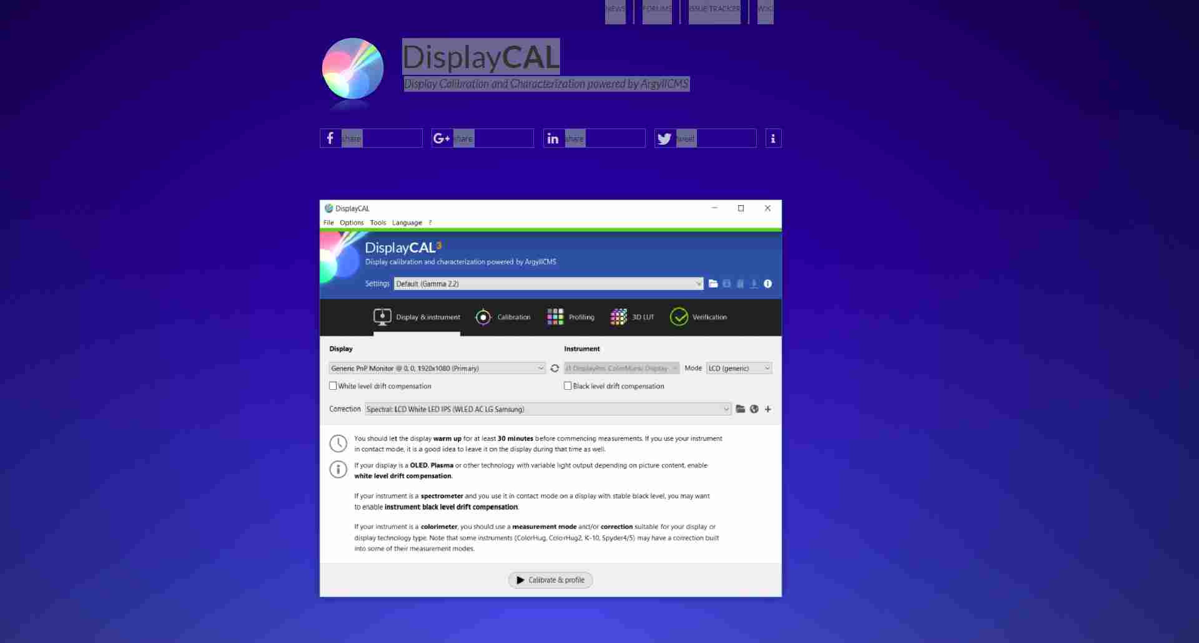The height and width of the screenshot is (643, 1199).
Task: Refresh detected displays and instruments
Action: (x=555, y=369)
